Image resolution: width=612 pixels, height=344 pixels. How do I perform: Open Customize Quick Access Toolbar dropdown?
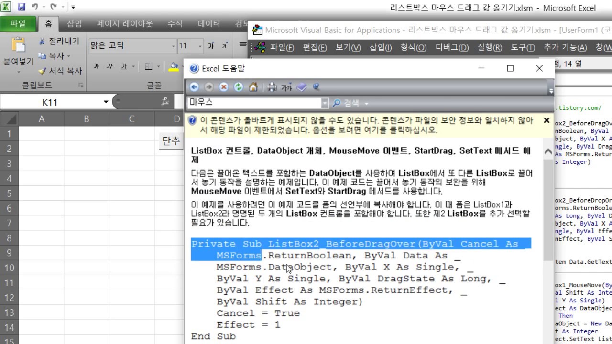click(x=73, y=7)
